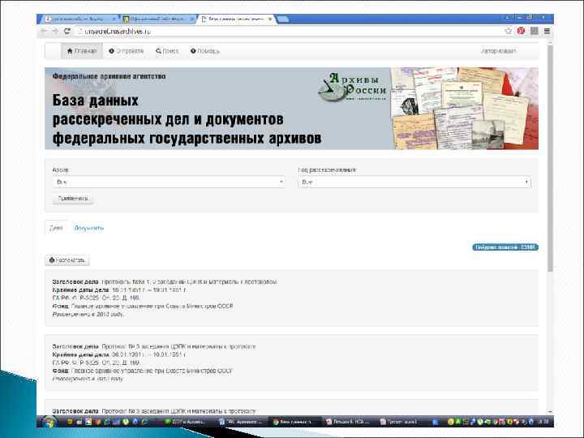Click the Найдено записей count badge
Image resolution: width=584 pixels, height=438 pixels.
point(505,247)
